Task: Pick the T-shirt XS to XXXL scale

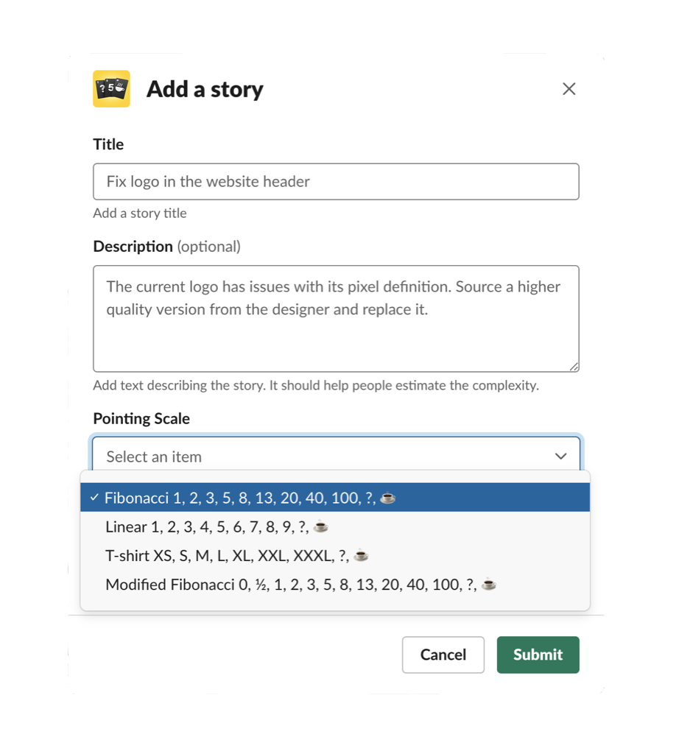Action: pyautogui.click(x=228, y=556)
